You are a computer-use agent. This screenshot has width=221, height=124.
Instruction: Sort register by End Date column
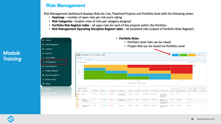[112, 91]
